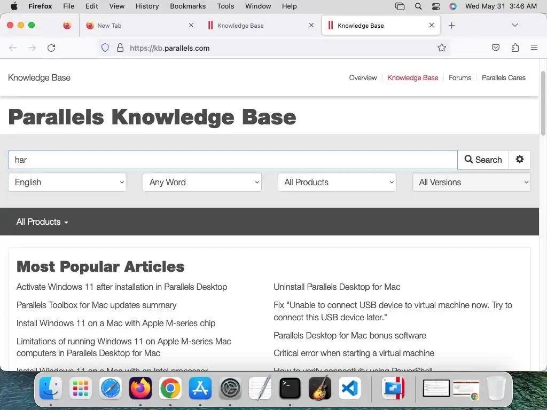Open Uninstall Parallels Desktop for Mac article
The width and height of the screenshot is (547, 410).
coord(337,287)
